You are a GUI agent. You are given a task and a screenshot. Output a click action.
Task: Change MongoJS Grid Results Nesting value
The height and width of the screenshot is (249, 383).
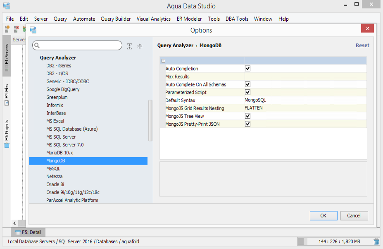coord(305,108)
